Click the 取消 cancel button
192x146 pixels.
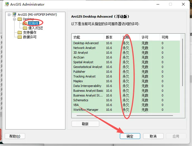point(153,136)
